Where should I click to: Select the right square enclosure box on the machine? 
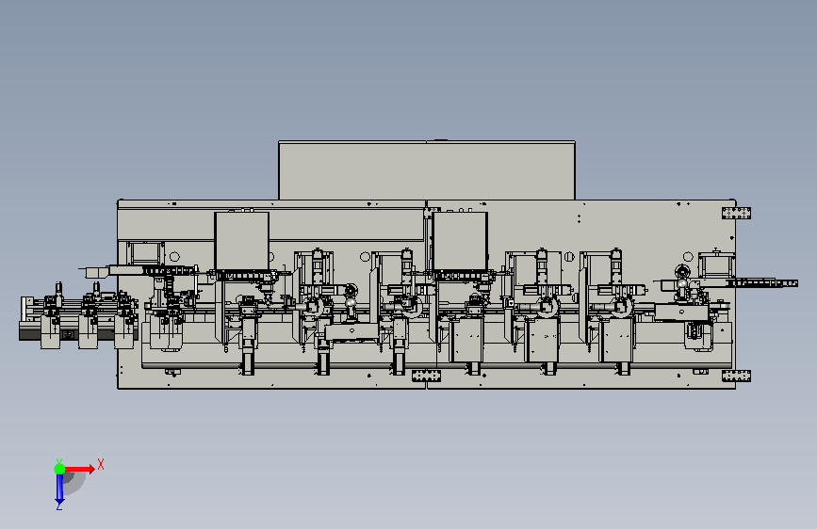[460, 241]
